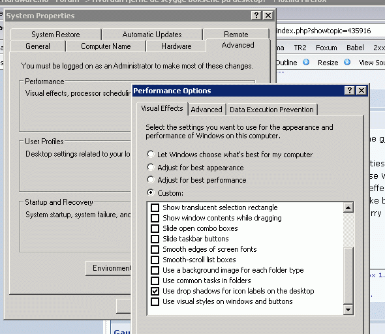Viewport: 385px width, 334px height.
Task: Enable Smooth edges of screen fonts
Action: tap(155, 249)
